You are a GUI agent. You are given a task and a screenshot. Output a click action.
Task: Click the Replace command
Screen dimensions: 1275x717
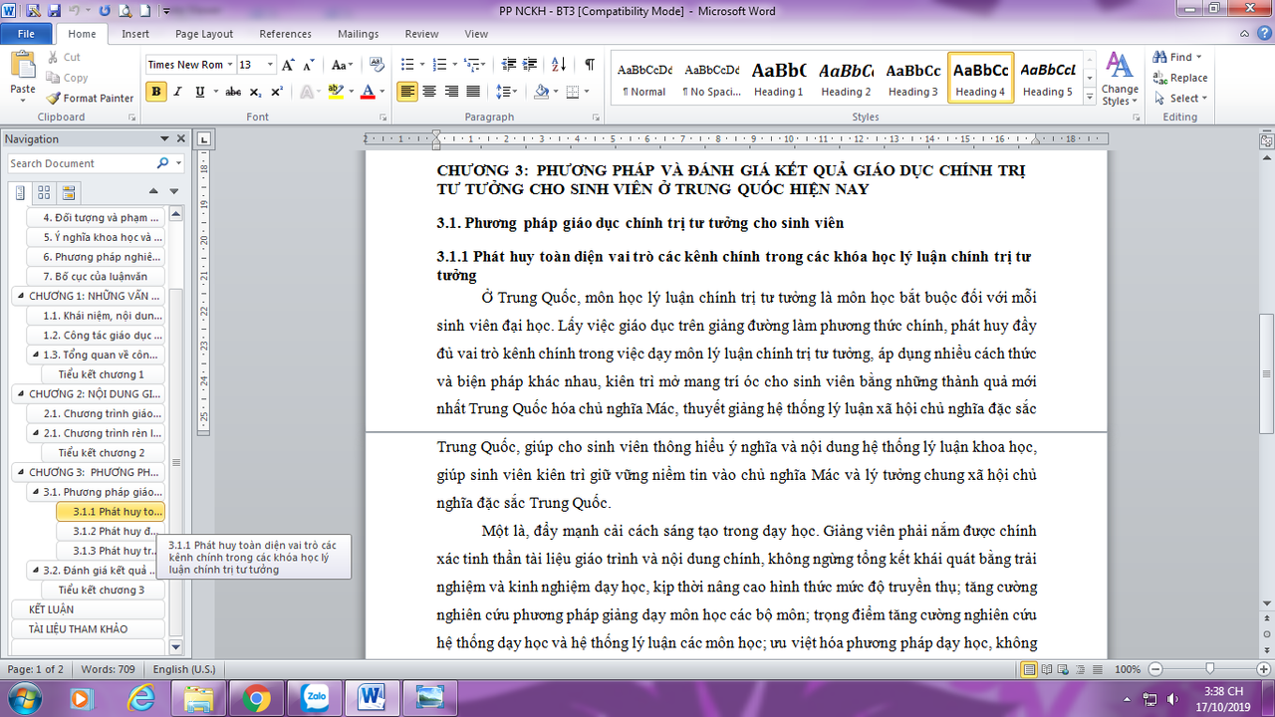click(x=1180, y=78)
